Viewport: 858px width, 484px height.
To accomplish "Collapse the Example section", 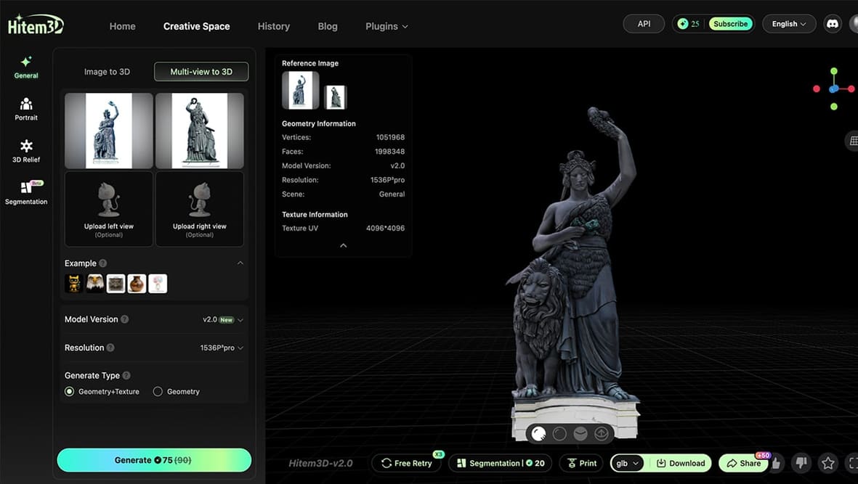I will [240, 263].
